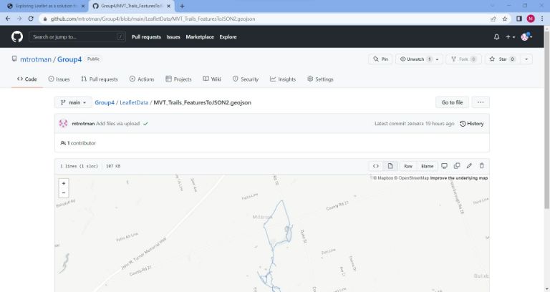Image resolution: width=550 pixels, height=292 pixels.
Task: Switch to source code view toggle
Action: (376, 166)
